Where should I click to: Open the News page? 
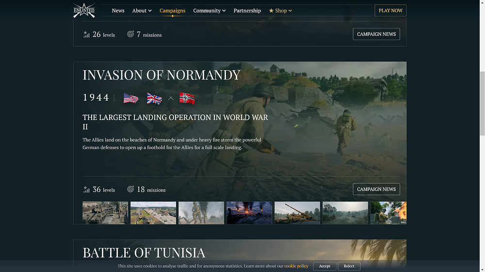118,11
